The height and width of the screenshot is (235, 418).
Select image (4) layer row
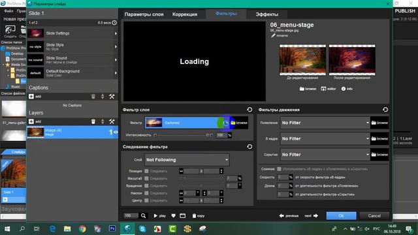(x=72, y=132)
